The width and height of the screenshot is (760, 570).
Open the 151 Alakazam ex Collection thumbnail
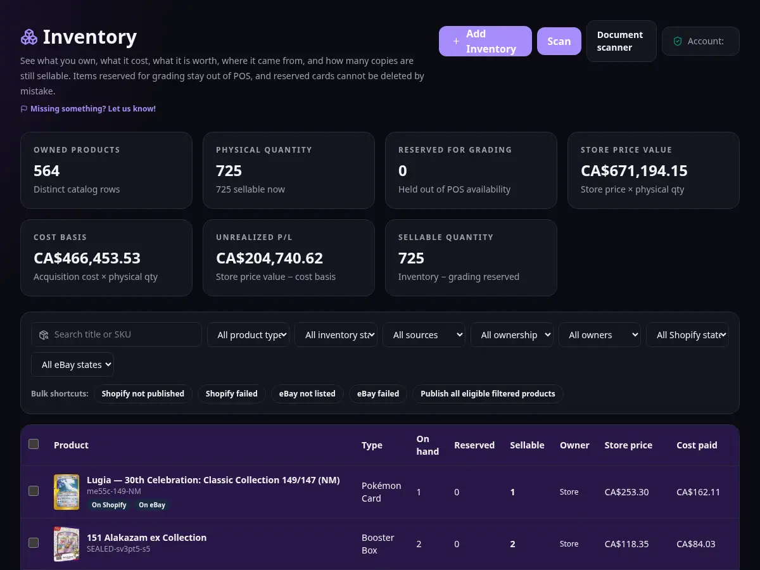coord(66,544)
